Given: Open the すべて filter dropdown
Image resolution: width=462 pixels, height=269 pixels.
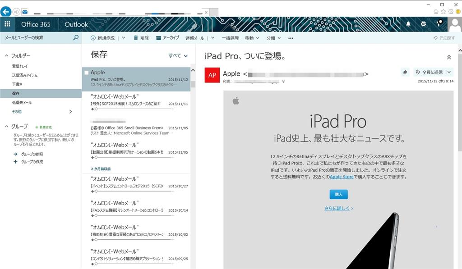Looking at the screenshot, I should pyautogui.click(x=178, y=55).
